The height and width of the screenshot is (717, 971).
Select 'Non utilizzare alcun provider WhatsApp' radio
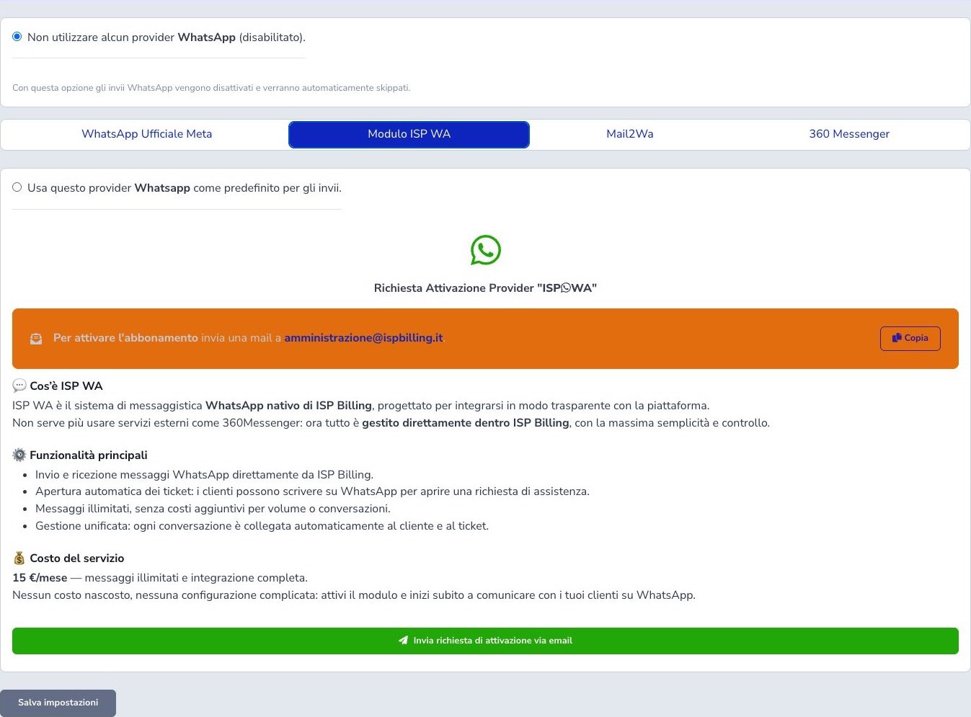click(17, 37)
